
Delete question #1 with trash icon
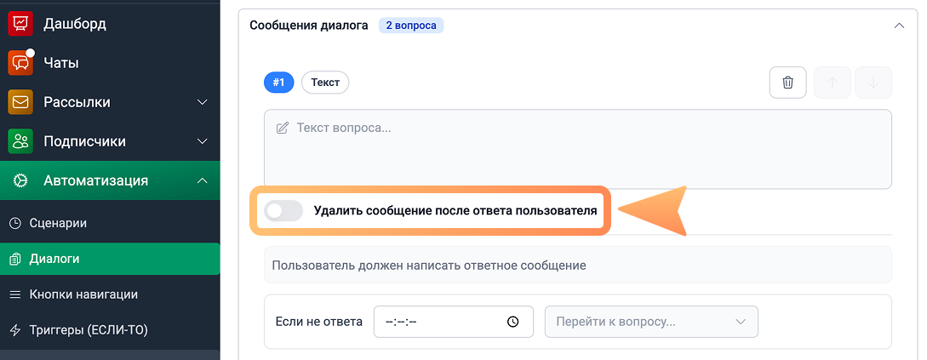coord(787,83)
